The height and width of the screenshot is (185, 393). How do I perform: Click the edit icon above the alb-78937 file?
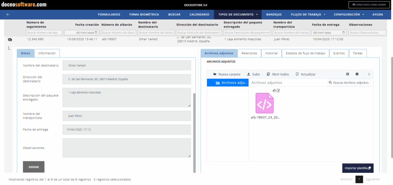click(278, 91)
